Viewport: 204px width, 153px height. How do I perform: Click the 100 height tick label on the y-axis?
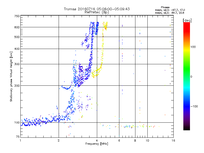(x=17, y=123)
